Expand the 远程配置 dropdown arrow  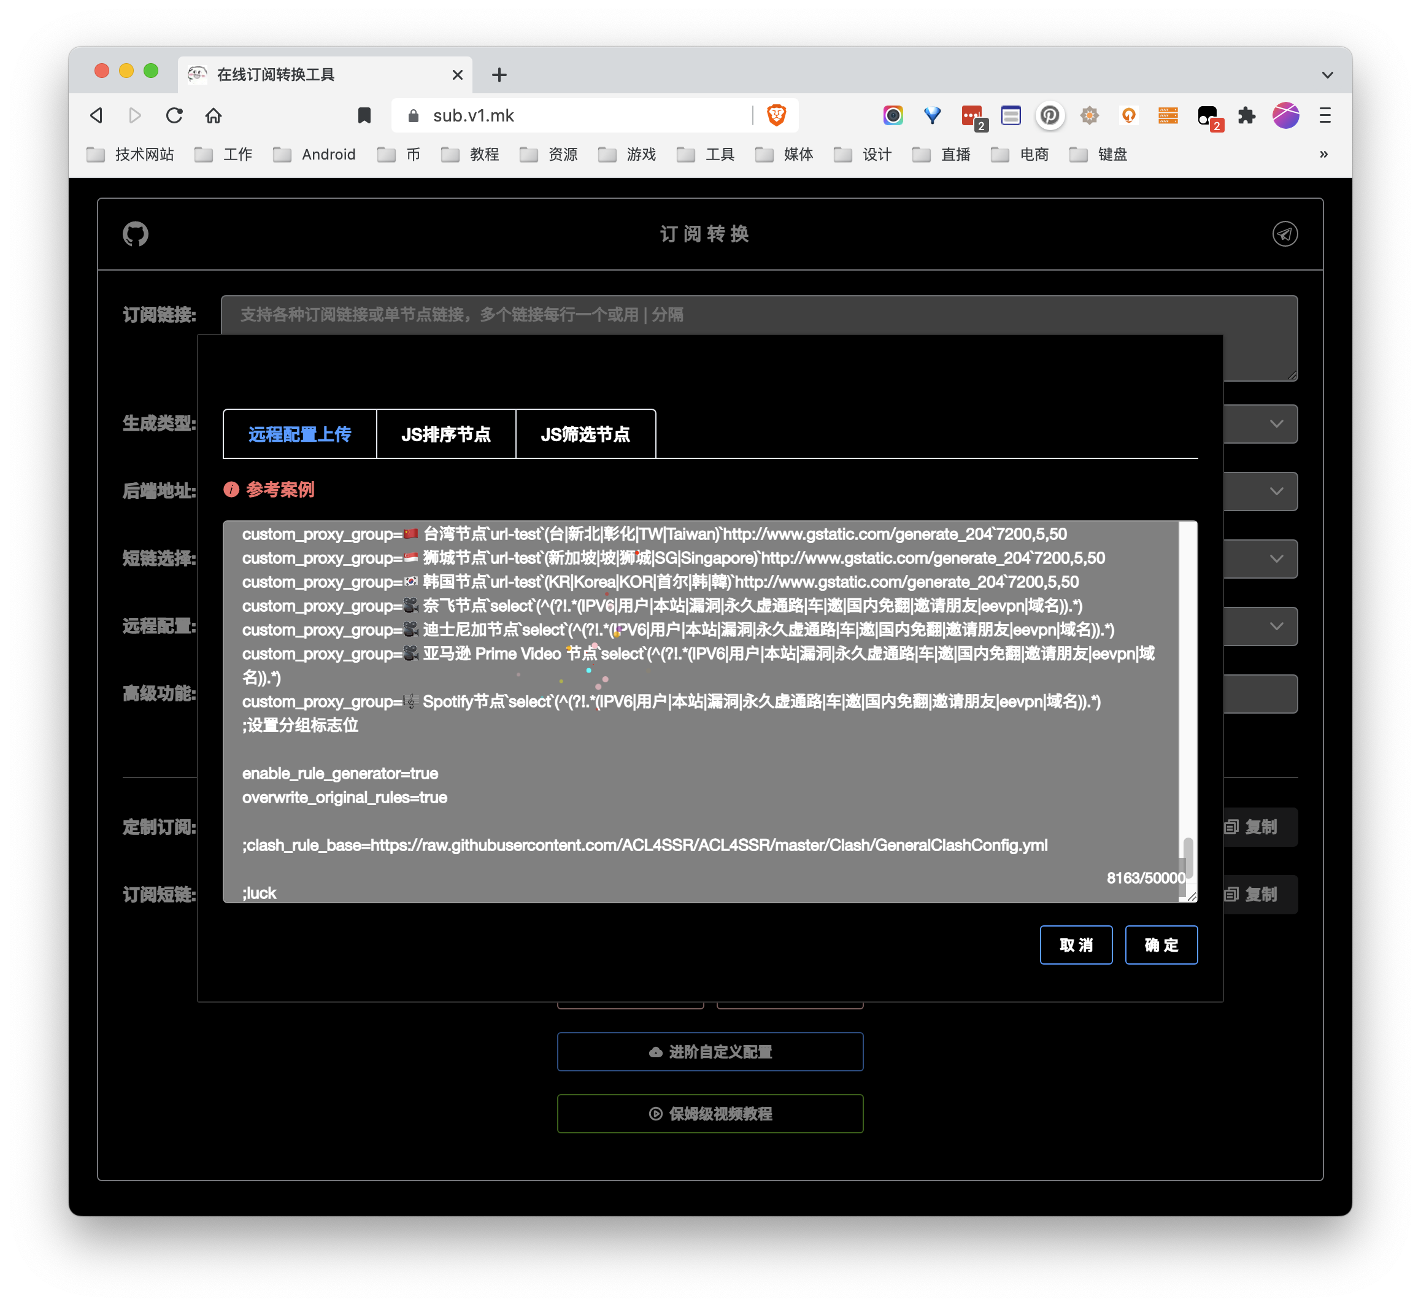pyautogui.click(x=1276, y=626)
